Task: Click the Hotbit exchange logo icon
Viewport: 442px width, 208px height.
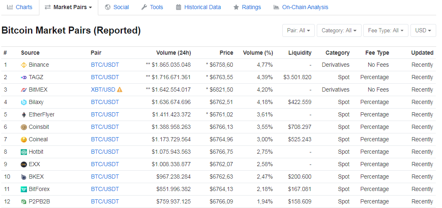Action: coord(24,152)
